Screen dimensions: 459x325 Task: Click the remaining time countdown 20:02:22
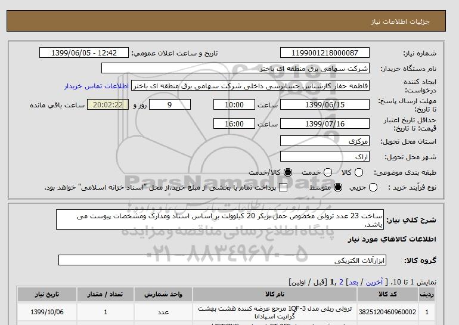click(108, 104)
